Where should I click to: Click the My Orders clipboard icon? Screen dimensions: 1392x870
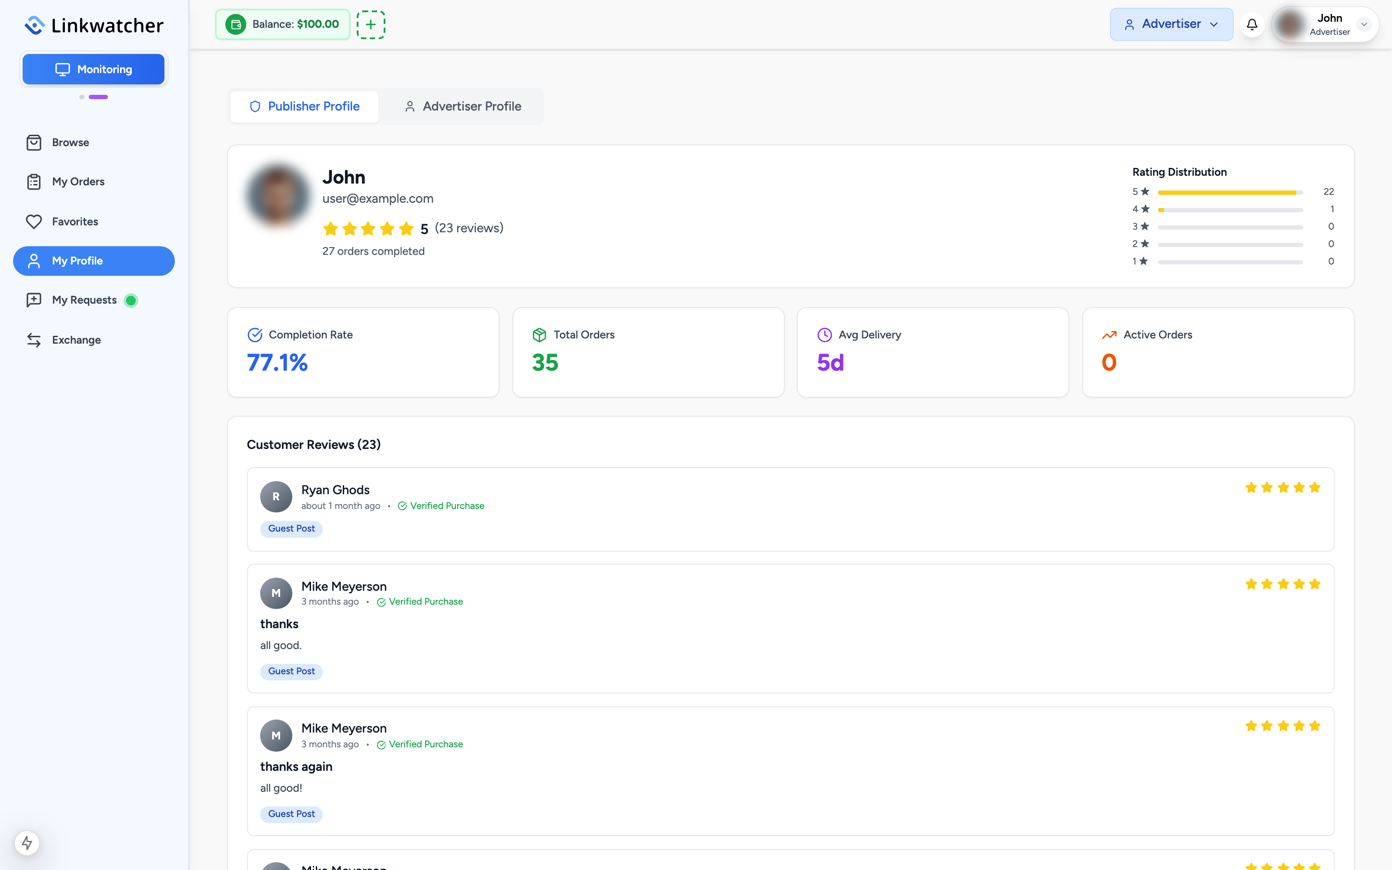pyautogui.click(x=34, y=182)
